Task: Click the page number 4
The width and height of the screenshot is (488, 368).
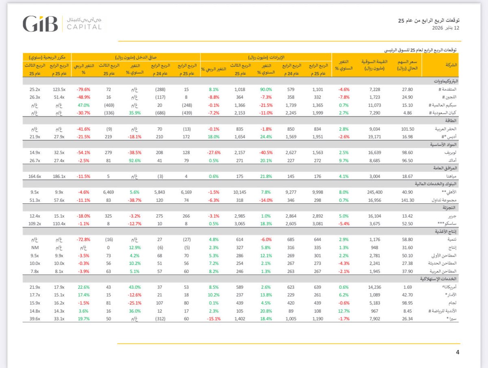Action: click(x=457, y=352)
